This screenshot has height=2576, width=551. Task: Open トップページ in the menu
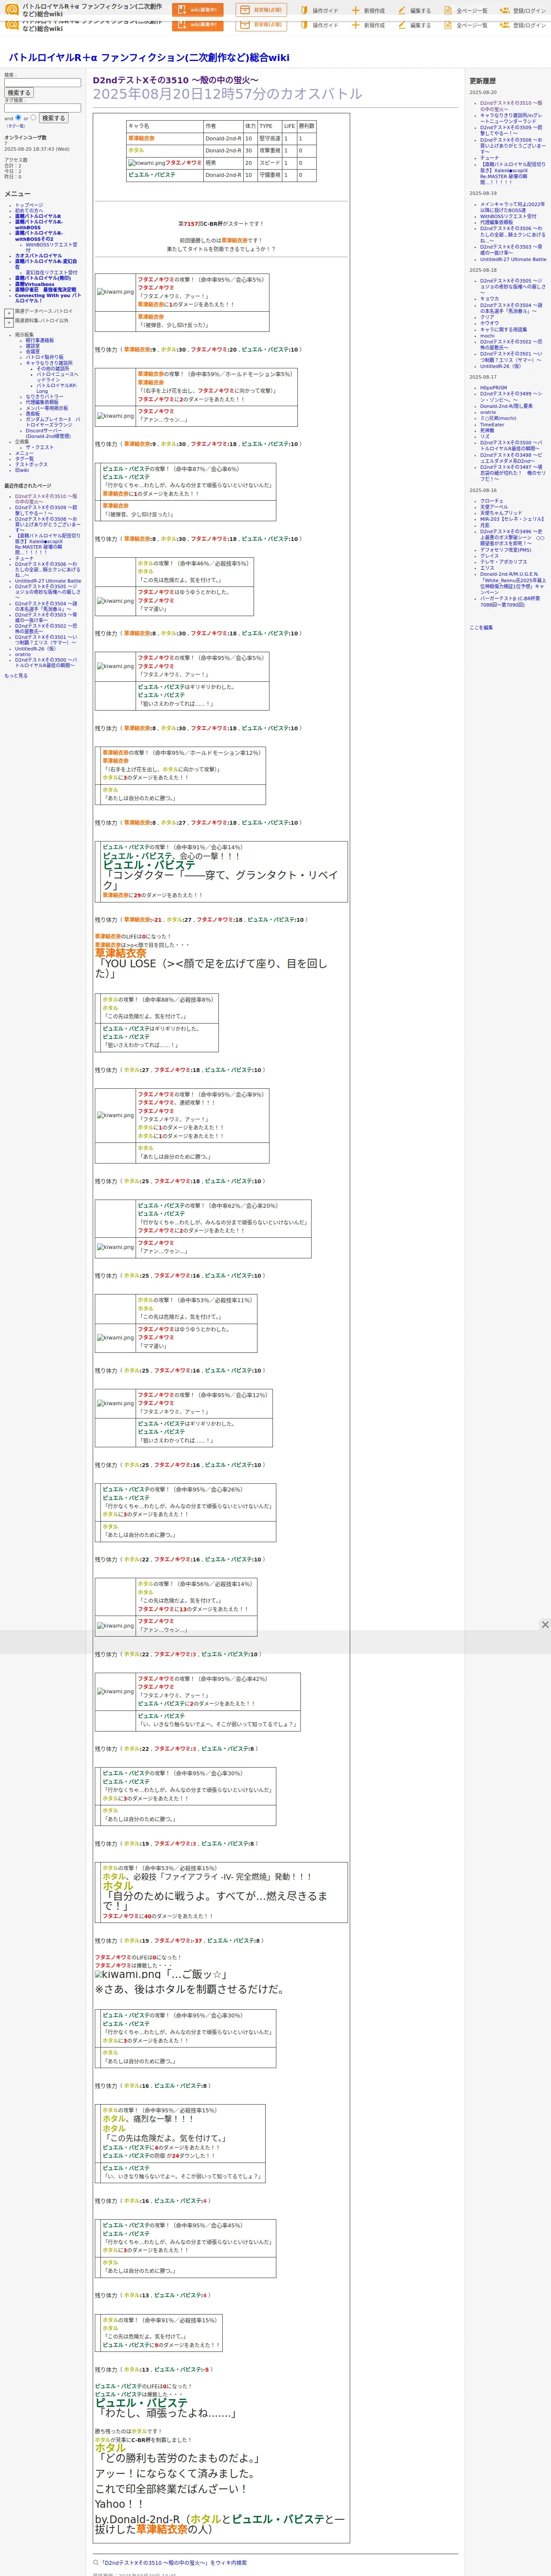(29, 205)
